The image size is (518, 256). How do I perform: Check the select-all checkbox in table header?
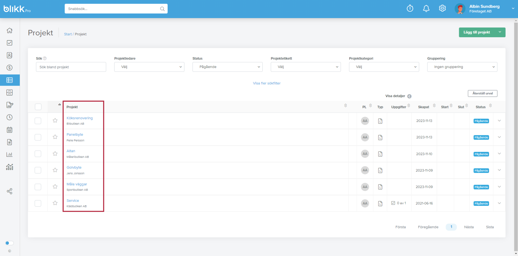coord(38,107)
